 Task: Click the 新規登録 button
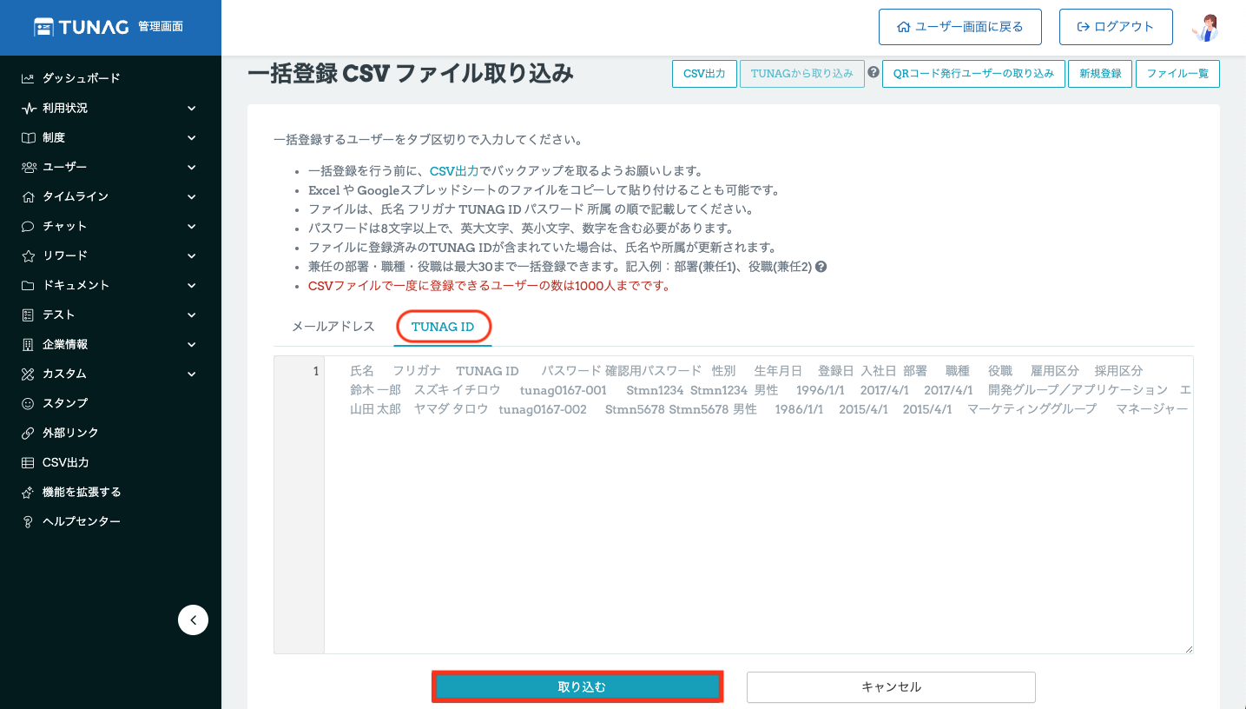(x=1100, y=74)
